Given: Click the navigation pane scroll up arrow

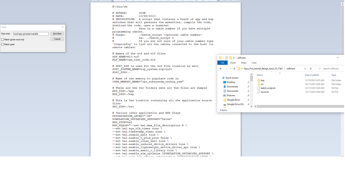Looking at the screenshot, I should 251,74.
